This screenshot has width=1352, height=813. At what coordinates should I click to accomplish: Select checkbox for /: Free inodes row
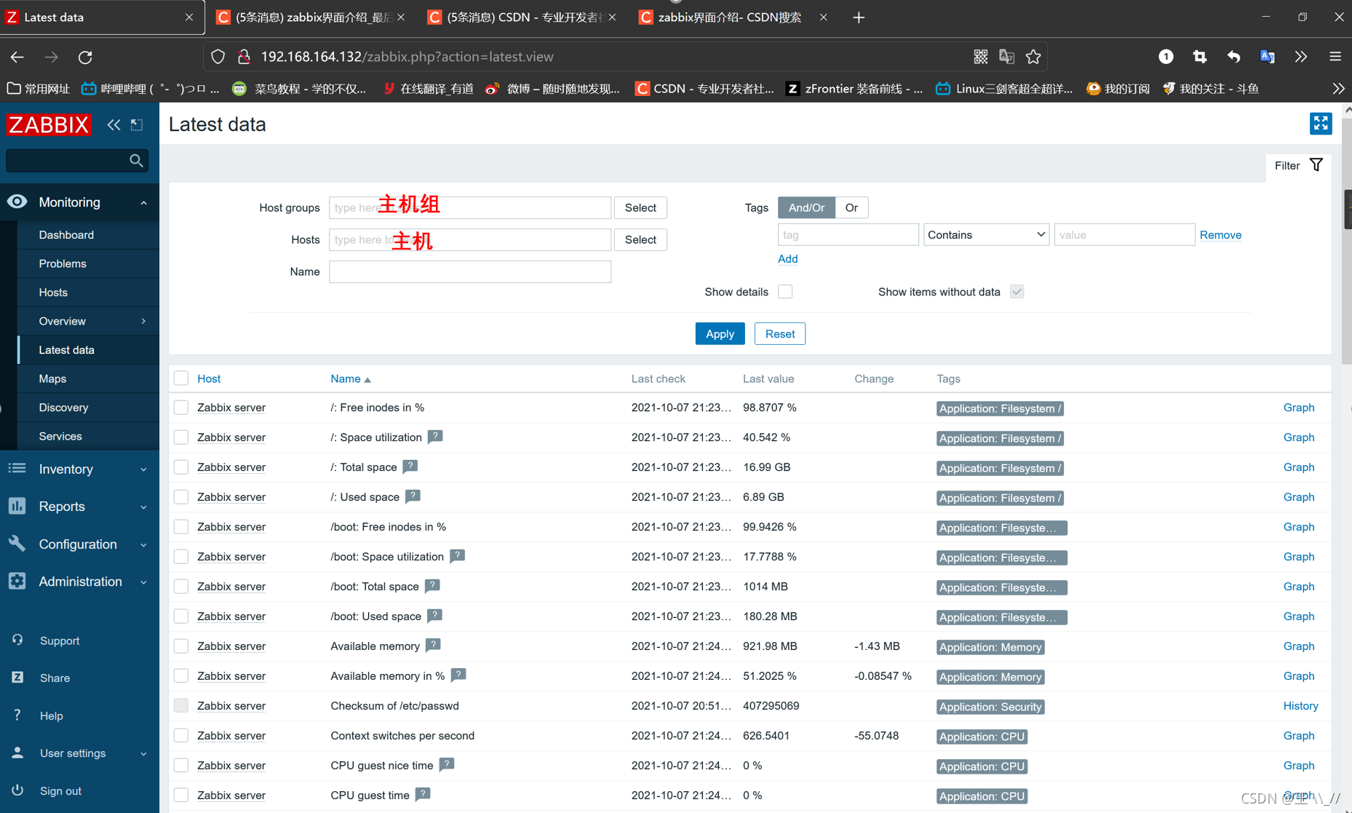(181, 408)
